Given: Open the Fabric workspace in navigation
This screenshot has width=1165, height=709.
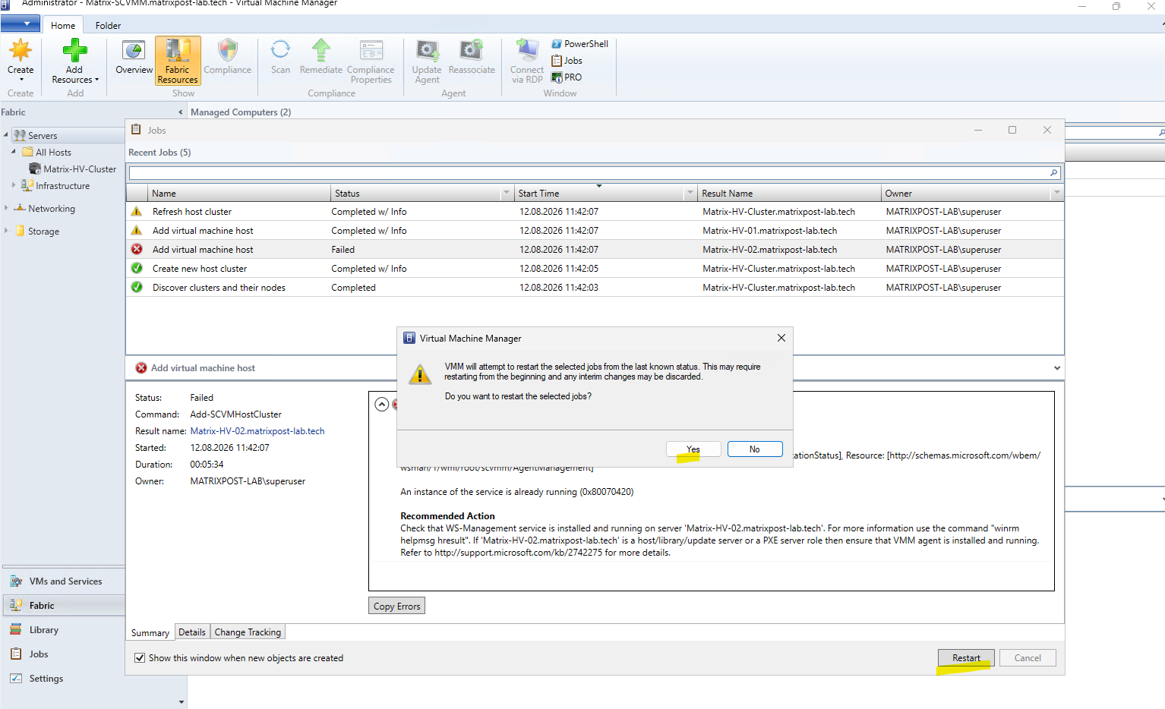Looking at the screenshot, I should coord(64,606).
